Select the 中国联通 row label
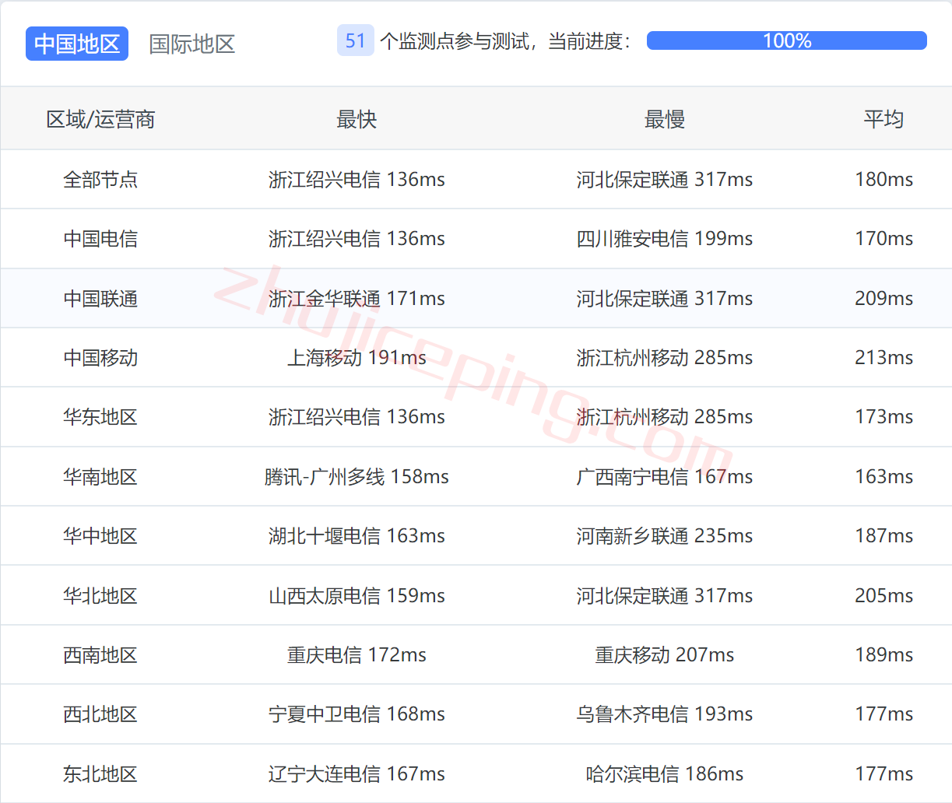 coord(100,299)
